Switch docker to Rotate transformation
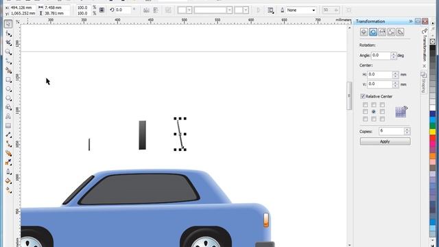 [x=373, y=32]
